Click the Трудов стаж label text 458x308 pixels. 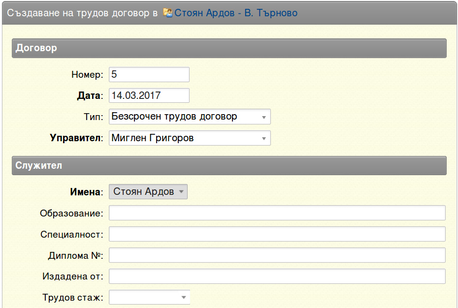point(73,298)
